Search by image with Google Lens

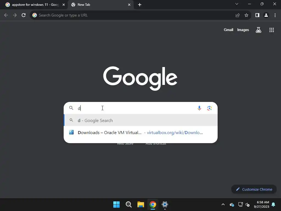click(x=209, y=108)
